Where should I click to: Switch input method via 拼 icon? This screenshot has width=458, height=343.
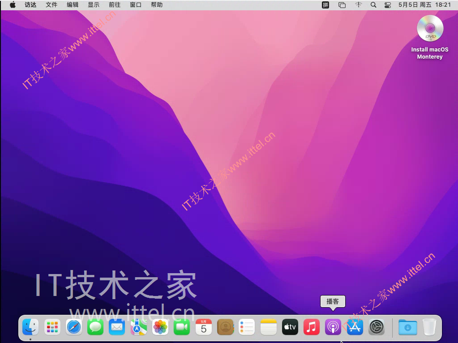tap(325, 5)
